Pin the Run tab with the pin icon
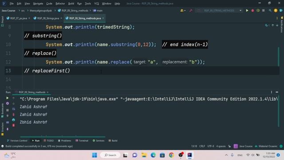The image size is (284, 160). point(8,129)
